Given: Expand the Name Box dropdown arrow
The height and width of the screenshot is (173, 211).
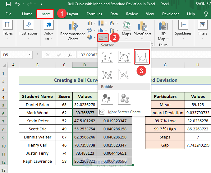Looking at the screenshot, I should tap(29, 54).
